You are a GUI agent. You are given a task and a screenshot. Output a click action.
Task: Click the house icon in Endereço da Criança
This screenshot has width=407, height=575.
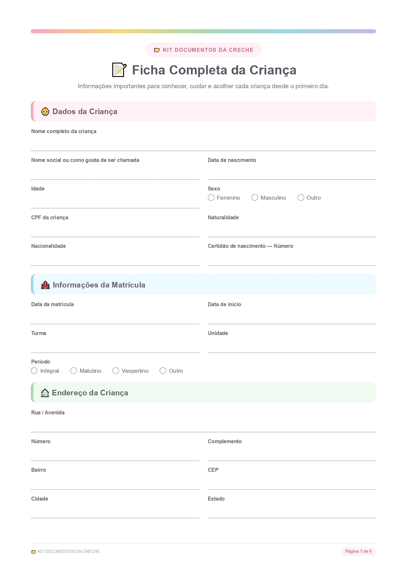click(45, 393)
